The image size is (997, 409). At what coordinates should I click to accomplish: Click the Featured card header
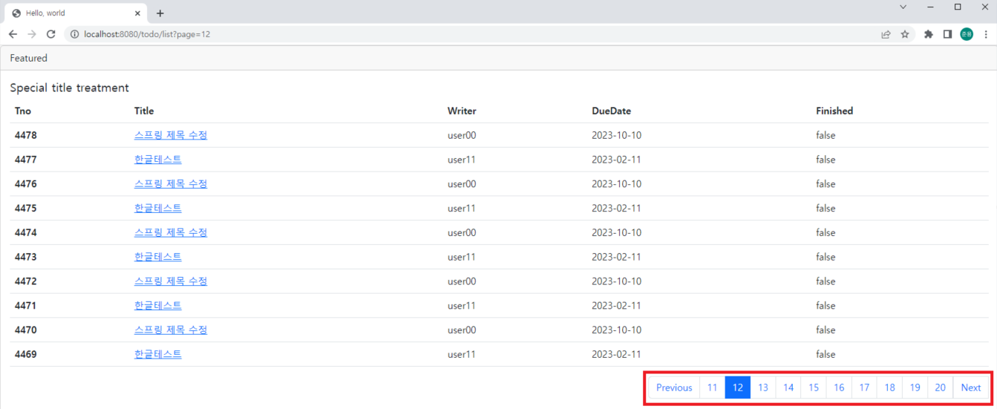(x=498, y=58)
